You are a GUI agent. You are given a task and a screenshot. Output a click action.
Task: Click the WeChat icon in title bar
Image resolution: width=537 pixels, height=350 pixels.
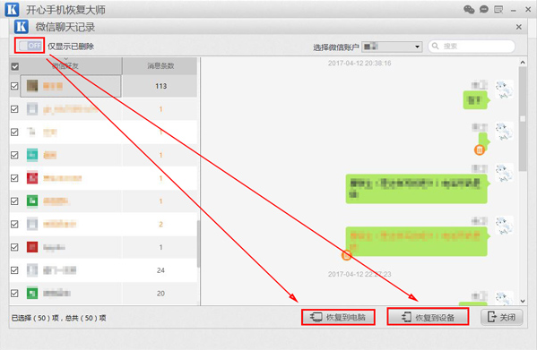pyautogui.click(x=469, y=9)
